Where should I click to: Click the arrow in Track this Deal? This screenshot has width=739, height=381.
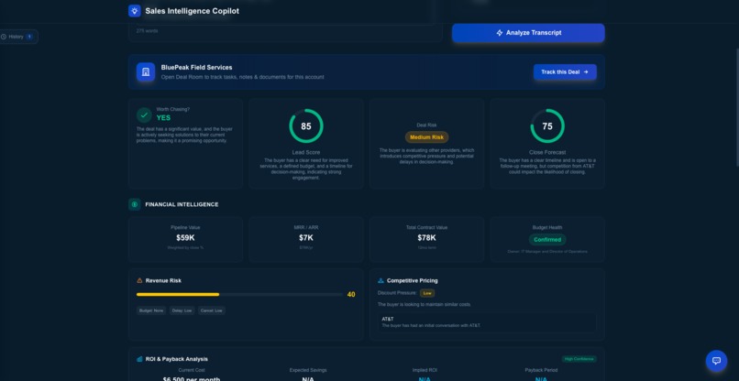pos(586,72)
